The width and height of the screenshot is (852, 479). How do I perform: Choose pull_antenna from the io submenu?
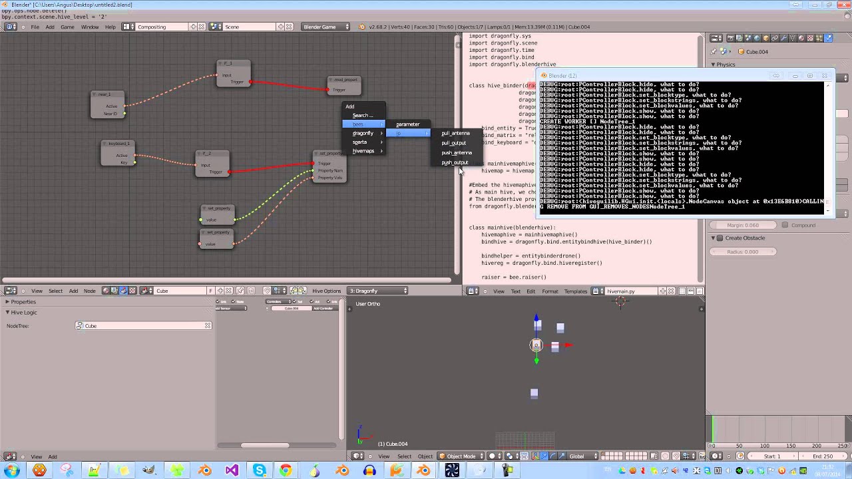pos(455,133)
